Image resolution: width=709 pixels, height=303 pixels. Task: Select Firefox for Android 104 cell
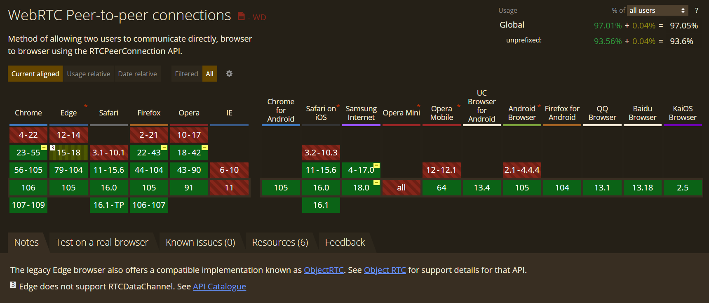click(x=562, y=188)
